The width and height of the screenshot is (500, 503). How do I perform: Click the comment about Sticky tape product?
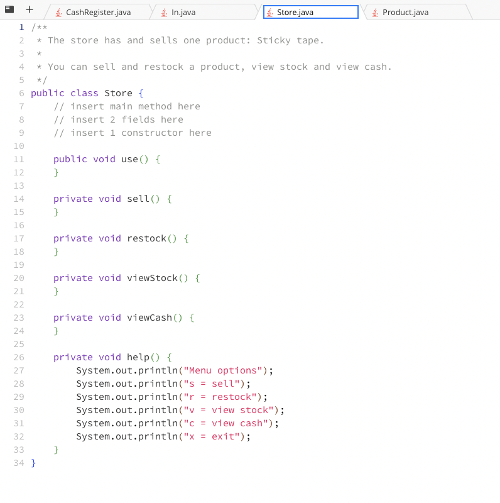[180, 40]
